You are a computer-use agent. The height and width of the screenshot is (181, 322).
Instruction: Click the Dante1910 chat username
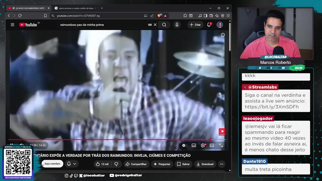pos(255,161)
